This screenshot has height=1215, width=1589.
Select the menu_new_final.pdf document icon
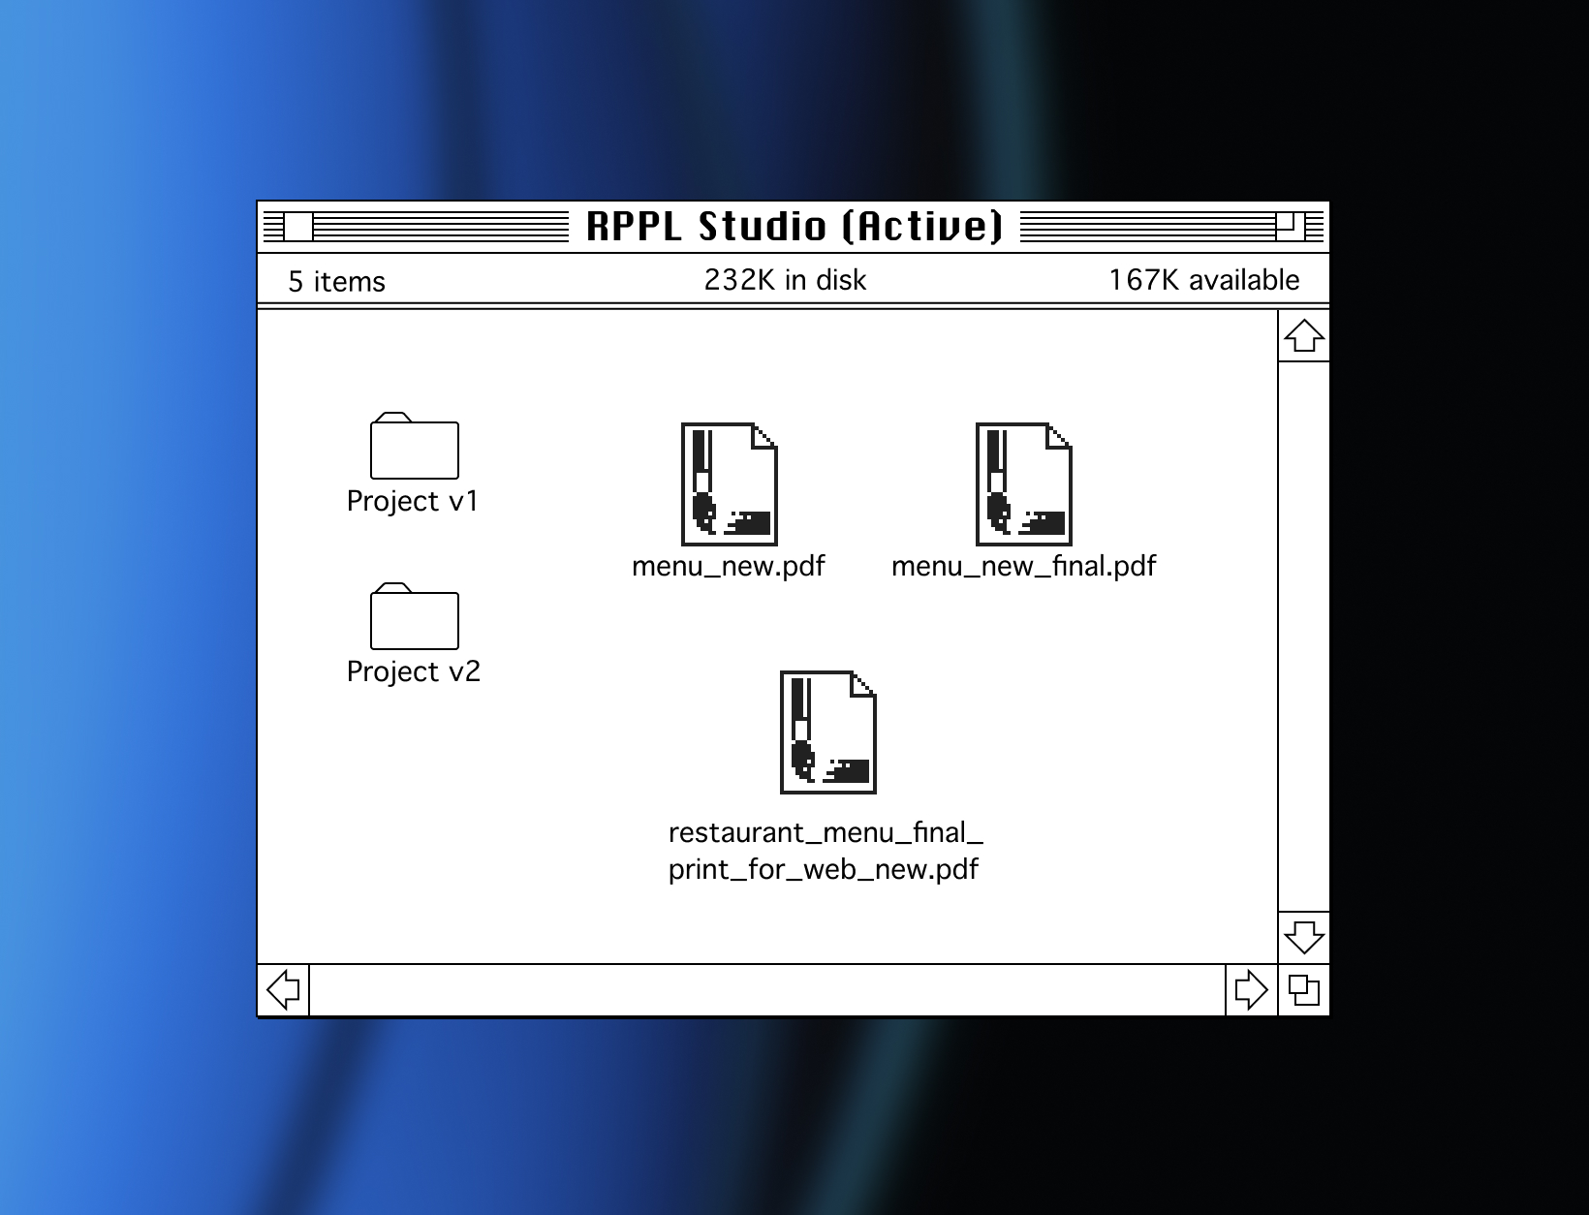pos(1024,483)
